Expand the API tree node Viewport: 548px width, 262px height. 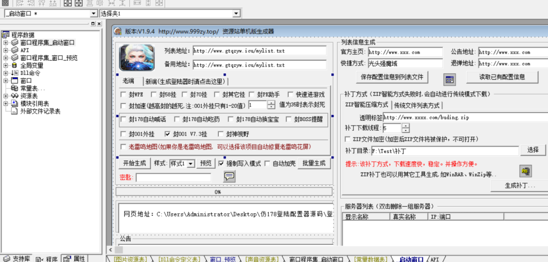(x=5, y=50)
